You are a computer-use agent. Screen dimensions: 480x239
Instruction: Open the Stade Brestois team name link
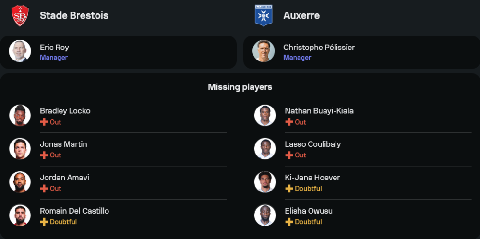(x=74, y=15)
